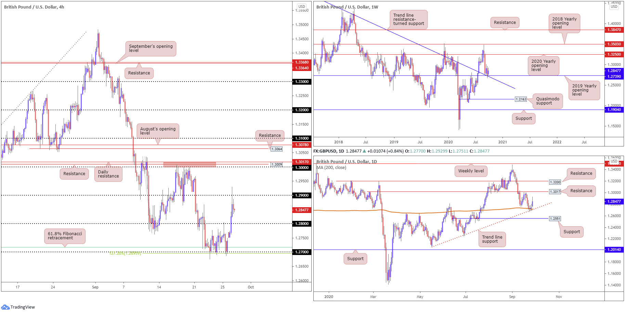The height and width of the screenshot is (312, 625).
Task: Click the Trend line support callout on daily chart
Action: point(492,239)
